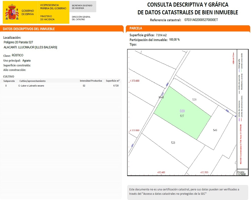Click 'Límite de manzana' legend entry
This screenshot has width=251, height=200.
click(239, 111)
